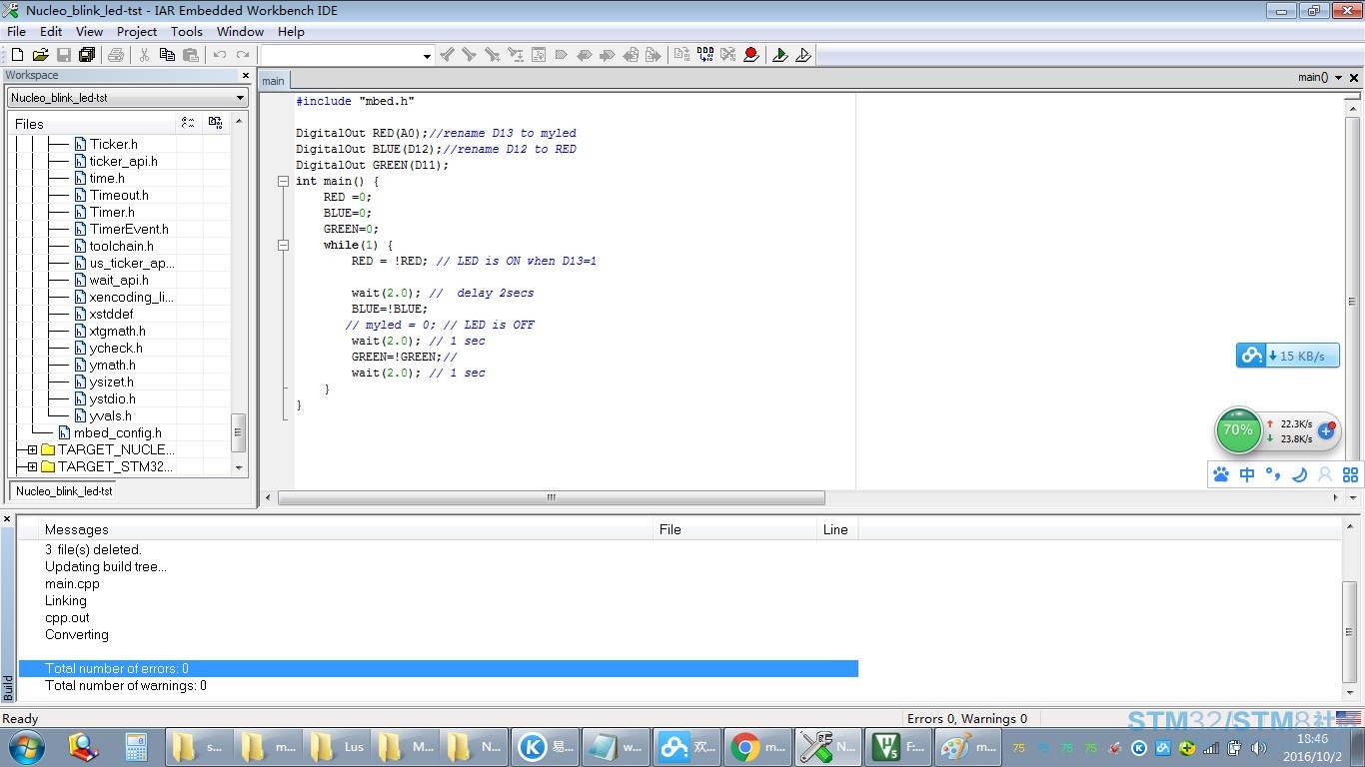
Task: Click Debug without Downloading icon
Action: tap(803, 55)
